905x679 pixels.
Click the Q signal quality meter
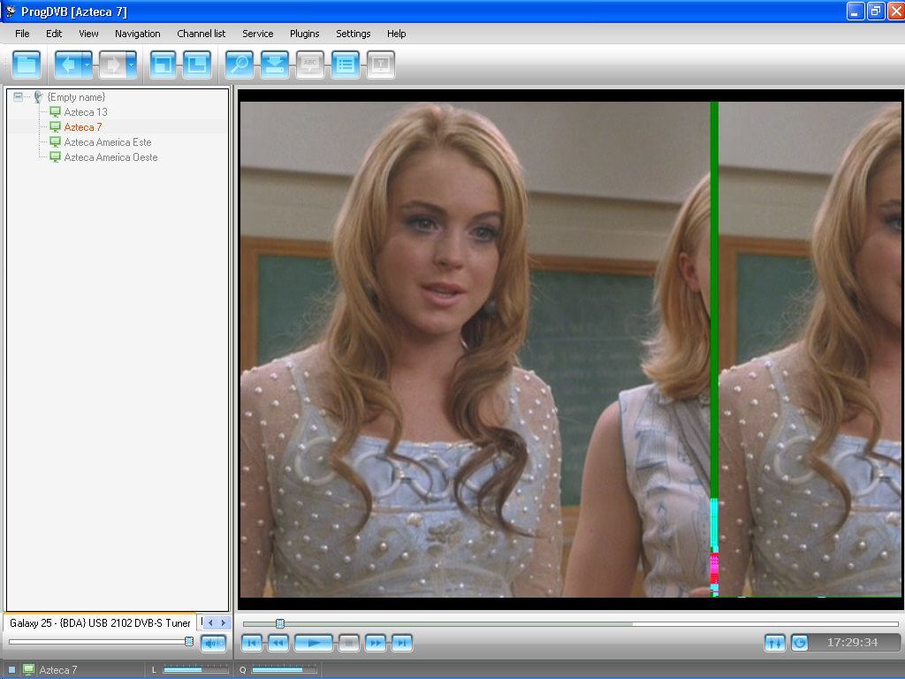tap(284, 670)
